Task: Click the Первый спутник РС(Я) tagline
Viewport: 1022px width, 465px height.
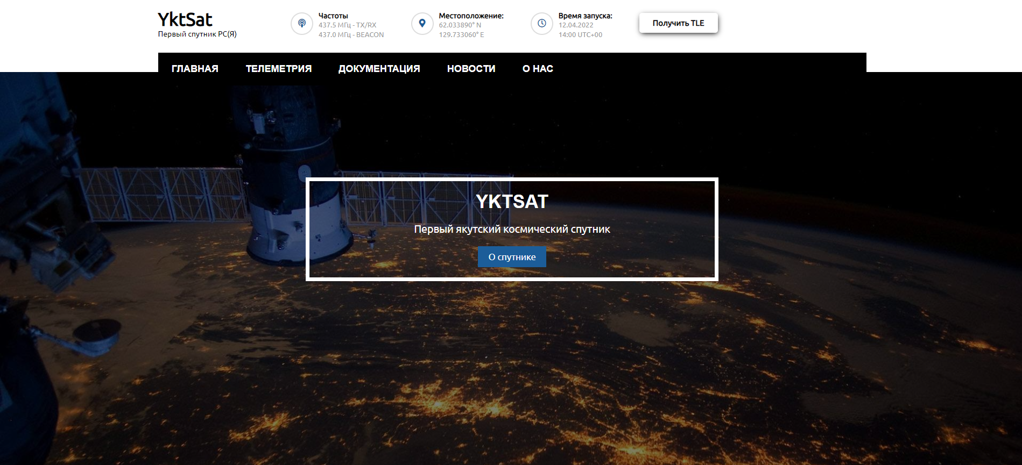Action: click(197, 34)
